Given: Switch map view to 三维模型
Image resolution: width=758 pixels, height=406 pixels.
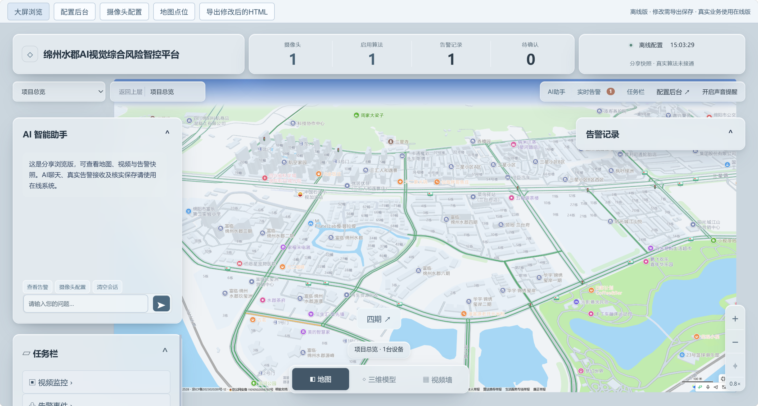Looking at the screenshot, I should [x=379, y=379].
